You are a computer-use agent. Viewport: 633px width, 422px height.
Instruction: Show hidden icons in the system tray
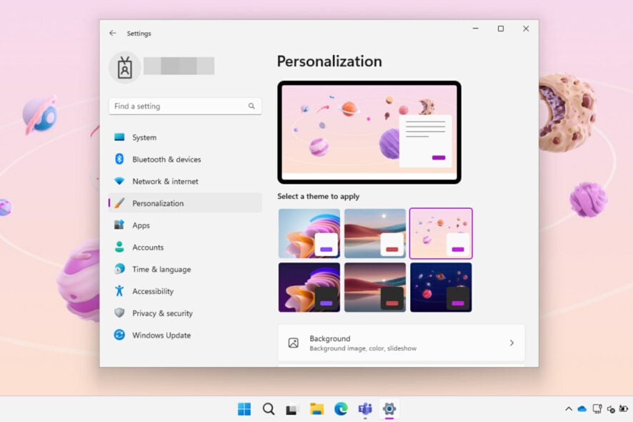(569, 408)
